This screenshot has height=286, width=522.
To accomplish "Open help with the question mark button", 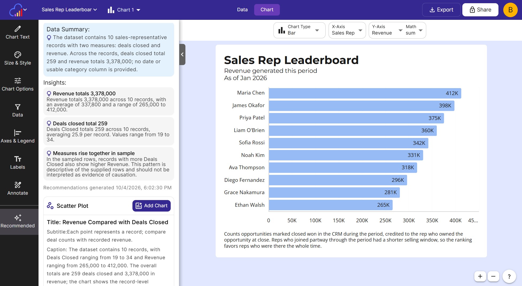I will pyautogui.click(x=509, y=276).
